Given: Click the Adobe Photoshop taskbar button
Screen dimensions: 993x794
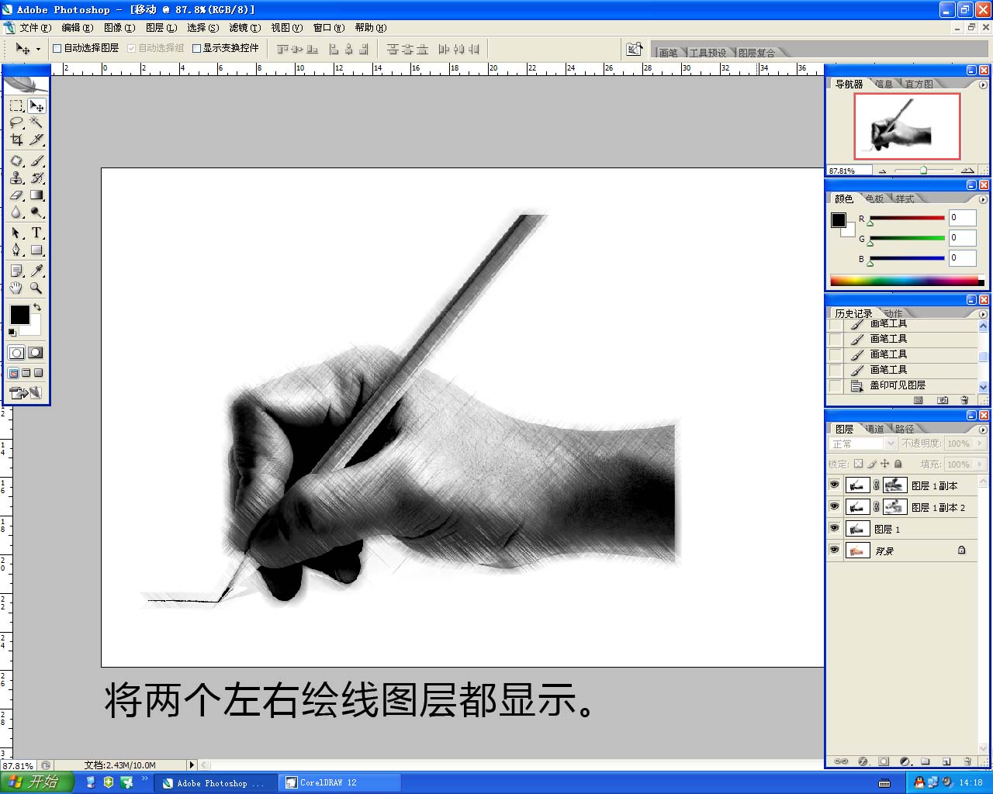Looking at the screenshot, I should (x=216, y=782).
